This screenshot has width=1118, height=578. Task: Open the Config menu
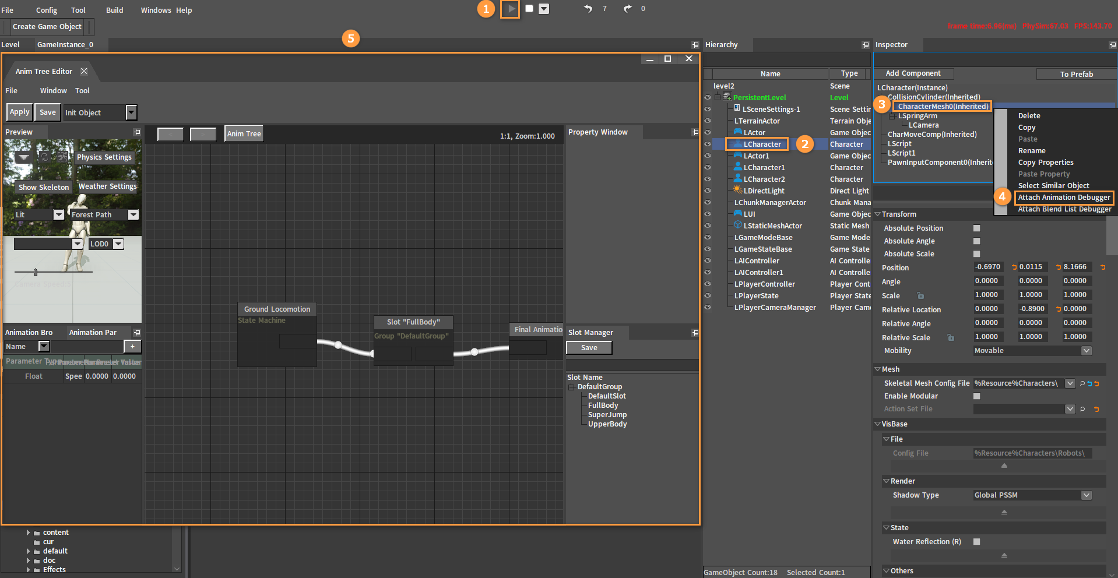[x=47, y=10]
